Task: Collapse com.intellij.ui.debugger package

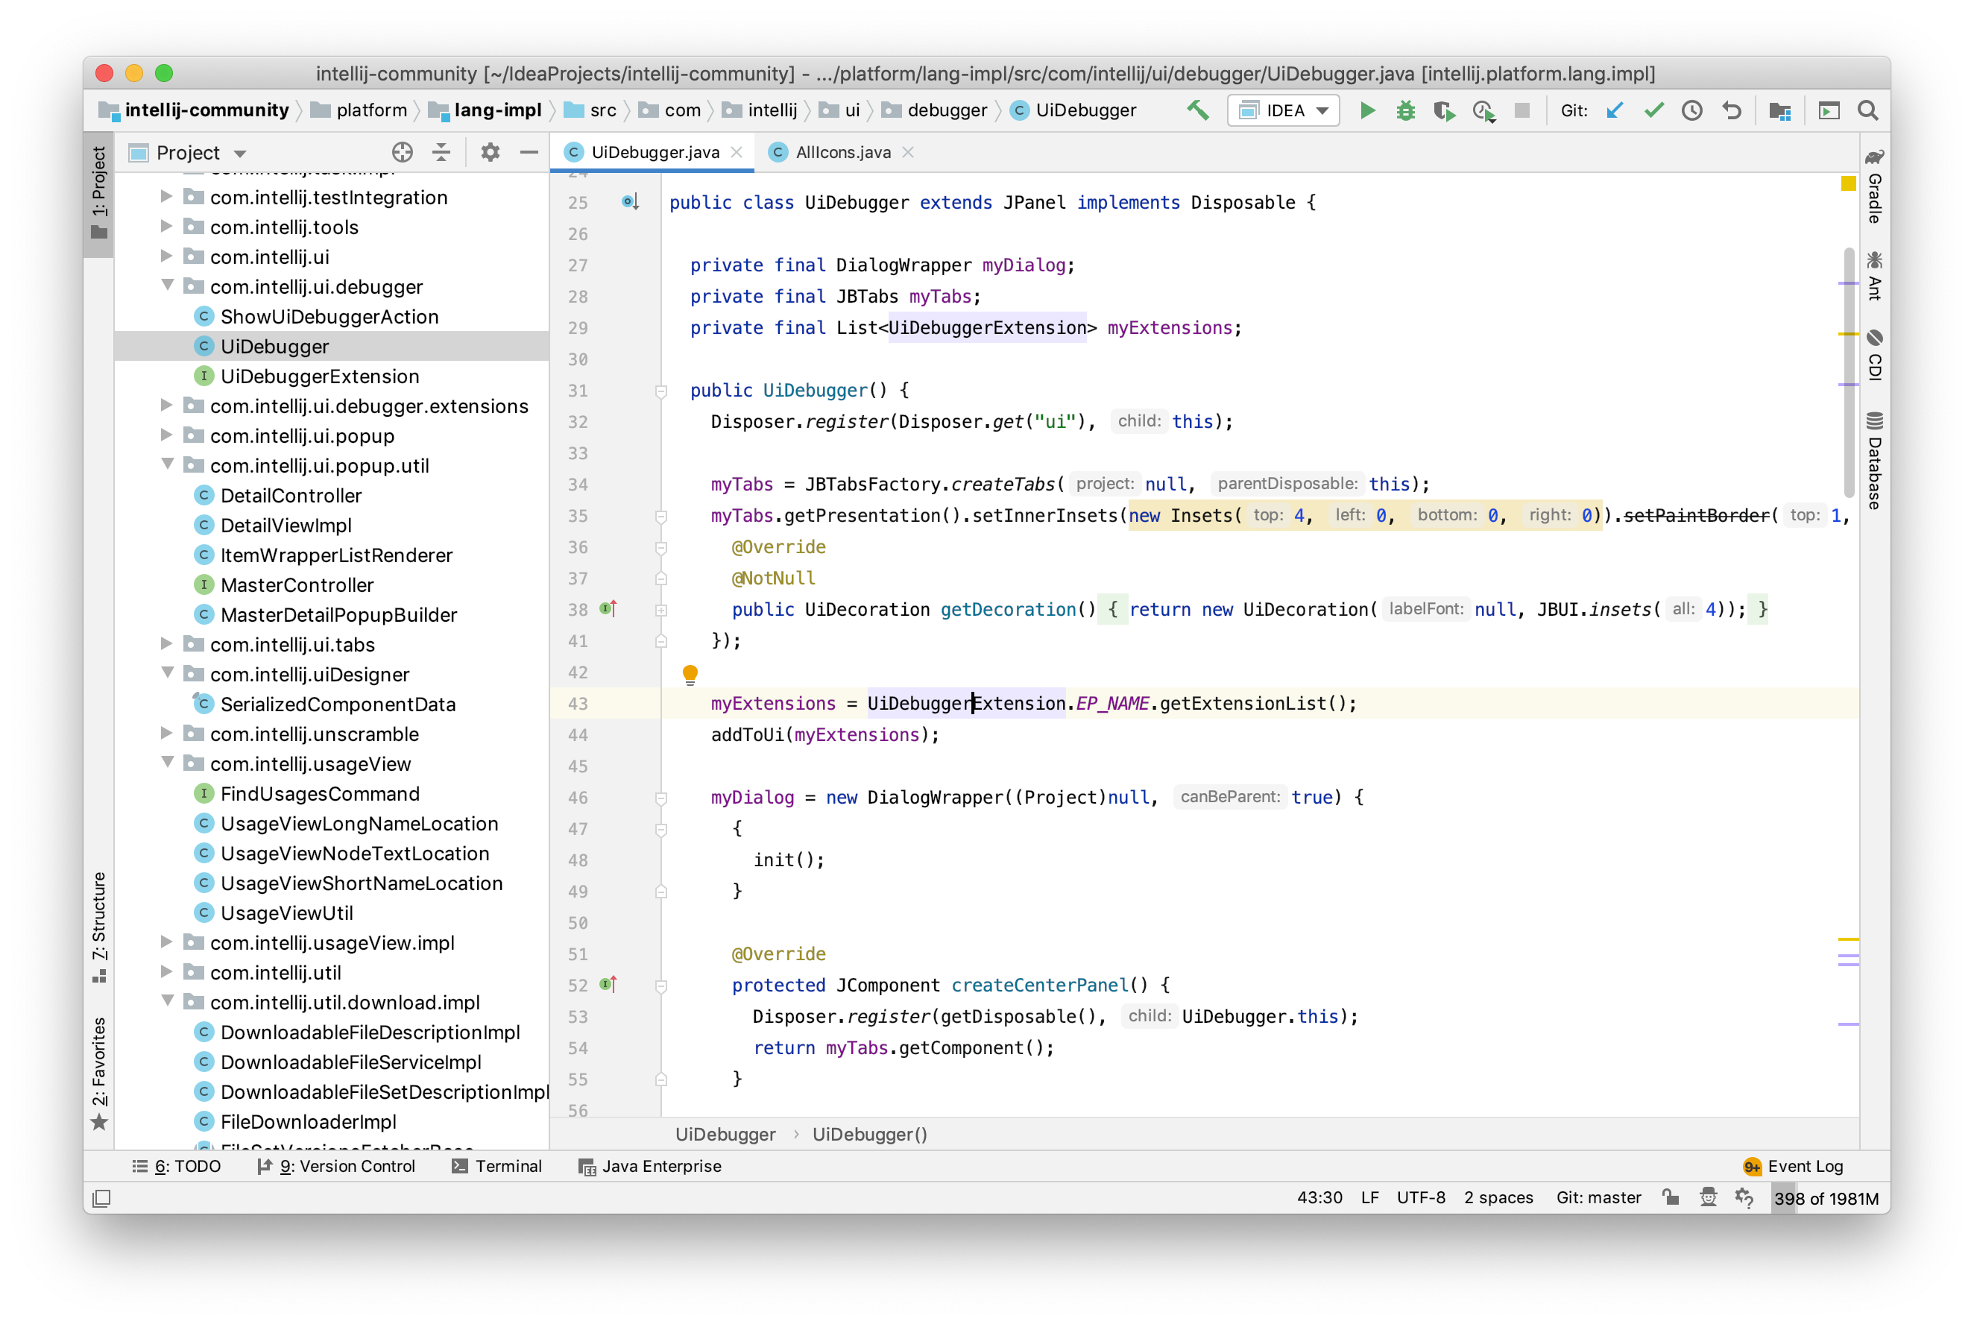Action: pos(167,286)
